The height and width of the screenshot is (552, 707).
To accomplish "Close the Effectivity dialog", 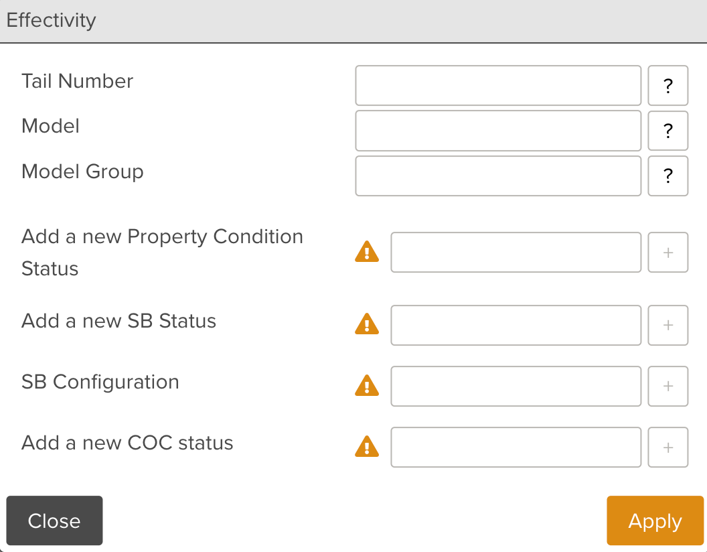I will pos(54,521).
